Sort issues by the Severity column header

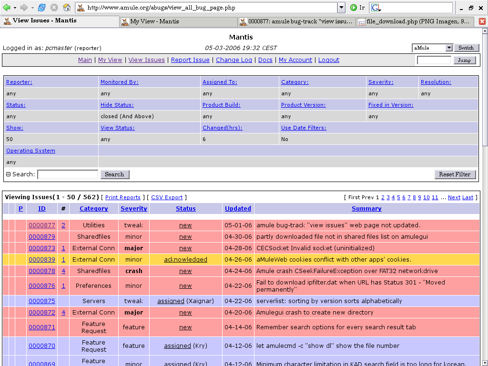[x=134, y=209]
